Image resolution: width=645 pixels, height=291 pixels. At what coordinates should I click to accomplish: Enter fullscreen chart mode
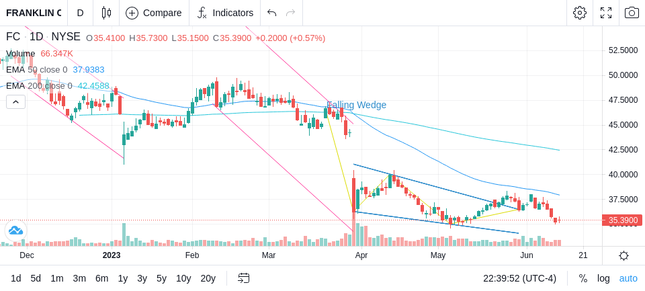click(606, 13)
